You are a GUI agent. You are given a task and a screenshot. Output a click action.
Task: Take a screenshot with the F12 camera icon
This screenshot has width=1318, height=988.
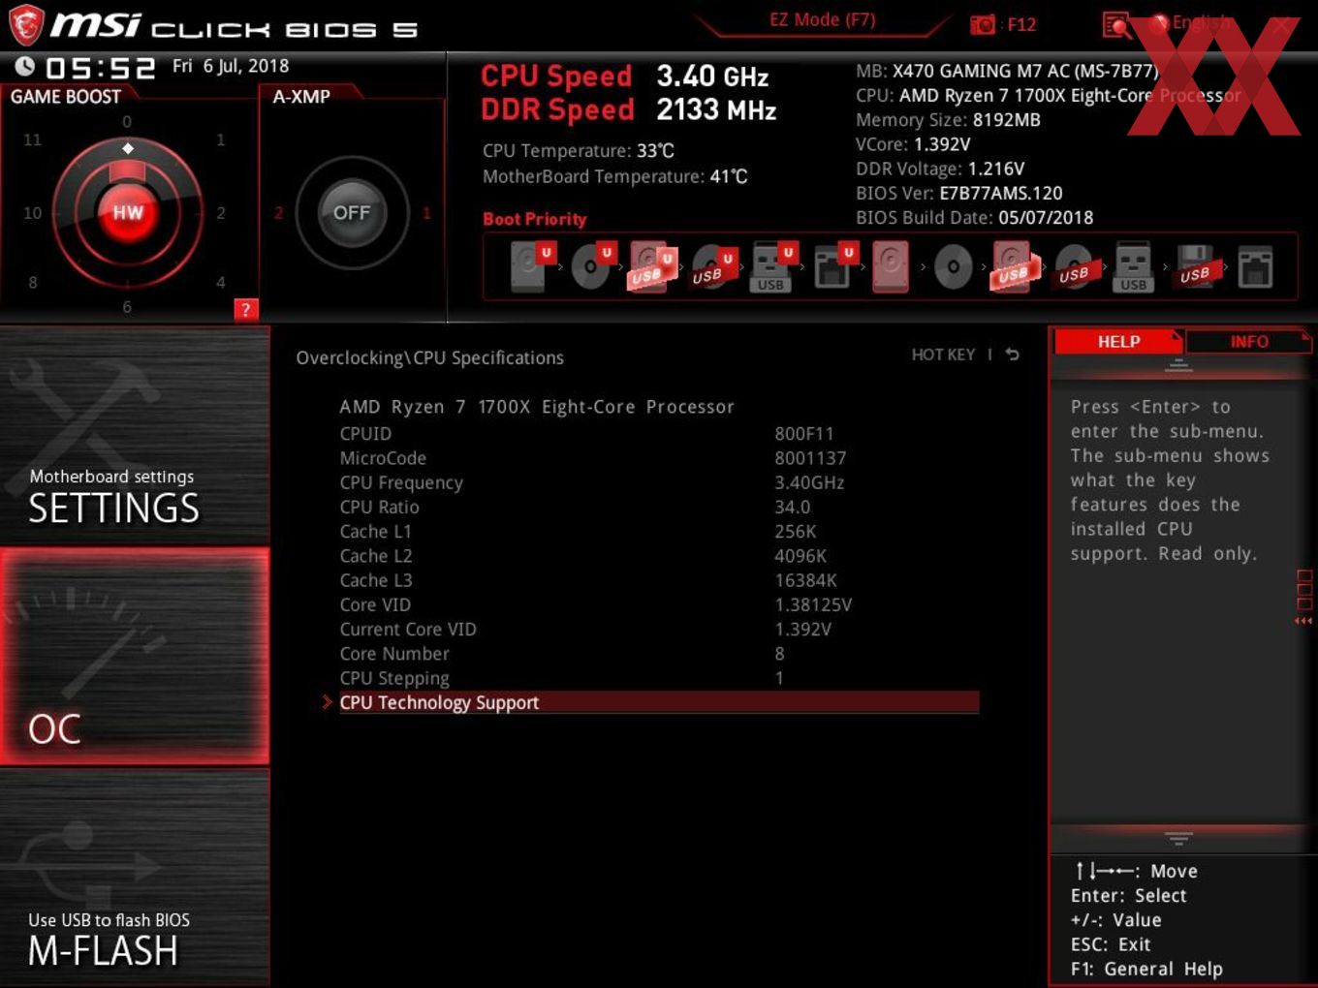(x=983, y=24)
